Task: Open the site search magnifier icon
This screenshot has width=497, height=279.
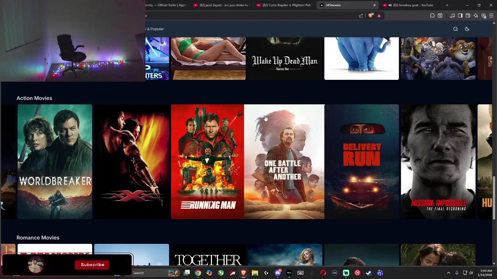Action: click(x=455, y=29)
